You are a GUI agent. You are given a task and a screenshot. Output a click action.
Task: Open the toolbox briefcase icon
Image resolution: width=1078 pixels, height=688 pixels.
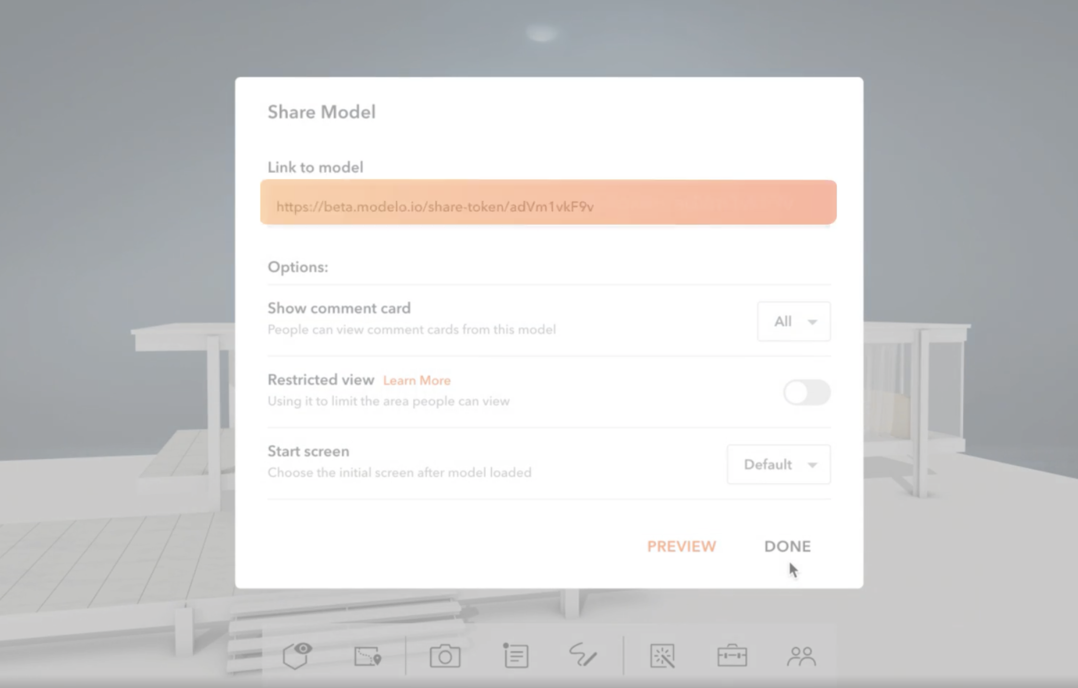pos(732,656)
